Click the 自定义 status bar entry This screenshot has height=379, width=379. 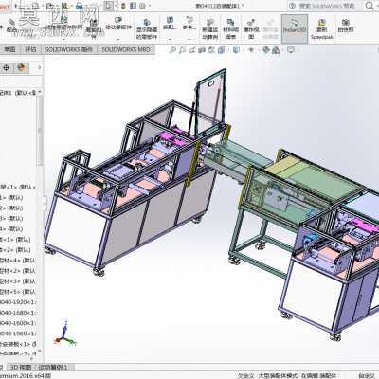click(367, 376)
